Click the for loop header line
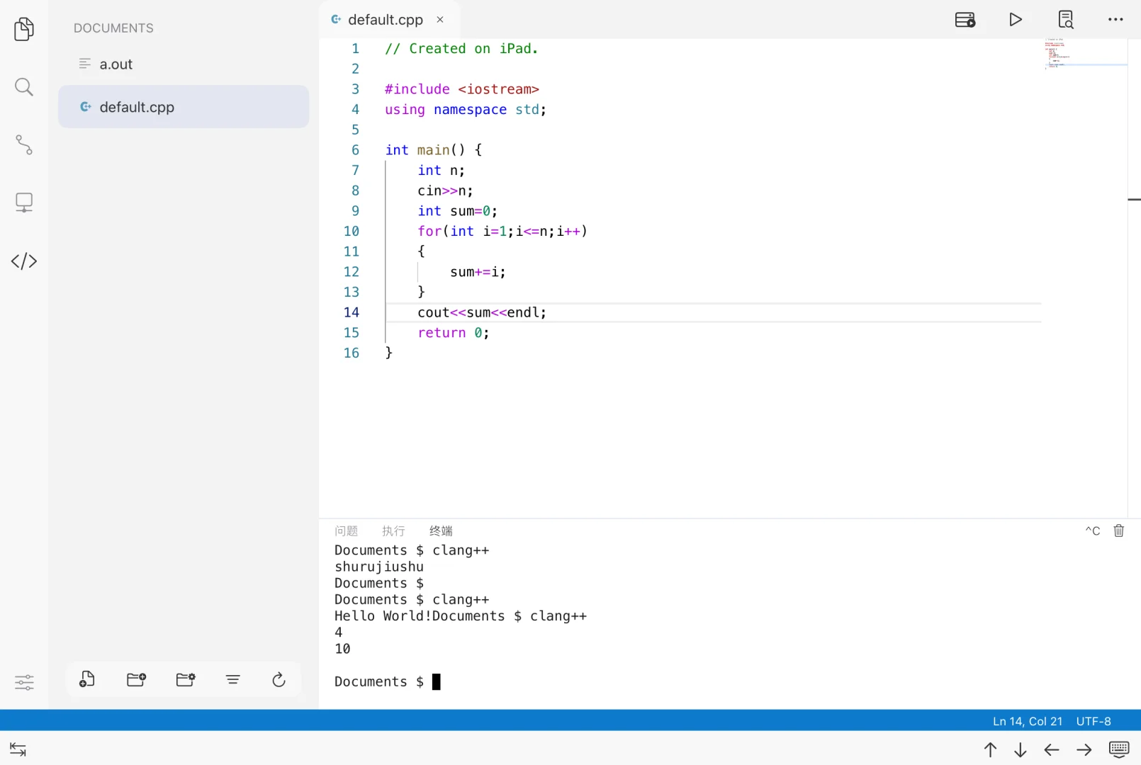This screenshot has height=765, width=1141. click(x=502, y=232)
